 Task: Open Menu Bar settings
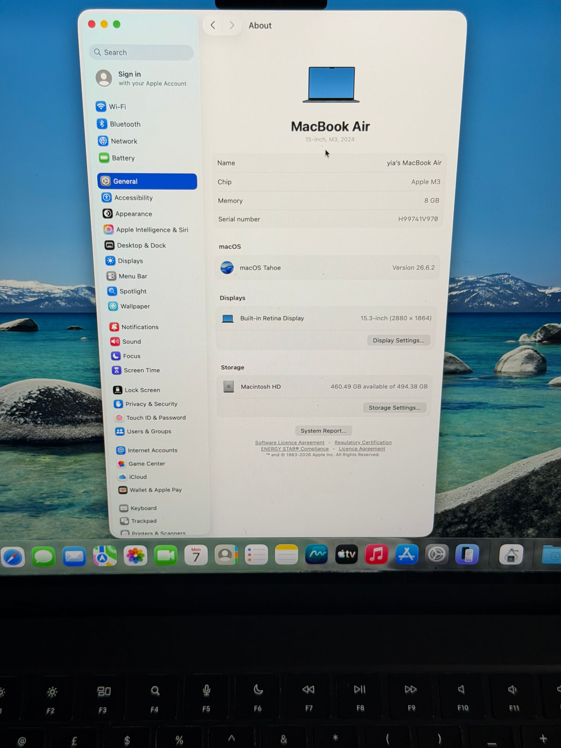click(127, 276)
